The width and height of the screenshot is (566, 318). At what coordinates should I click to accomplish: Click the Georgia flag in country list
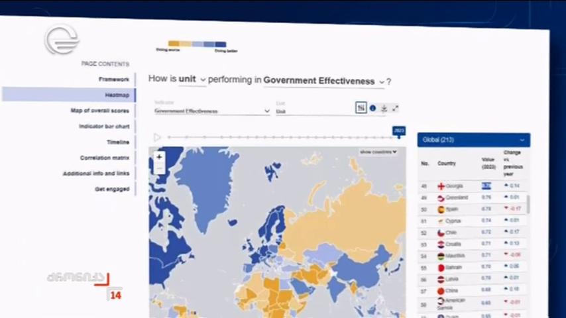pos(441,186)
